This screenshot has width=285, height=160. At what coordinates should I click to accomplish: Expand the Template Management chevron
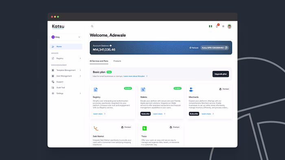tap(80, 70)
